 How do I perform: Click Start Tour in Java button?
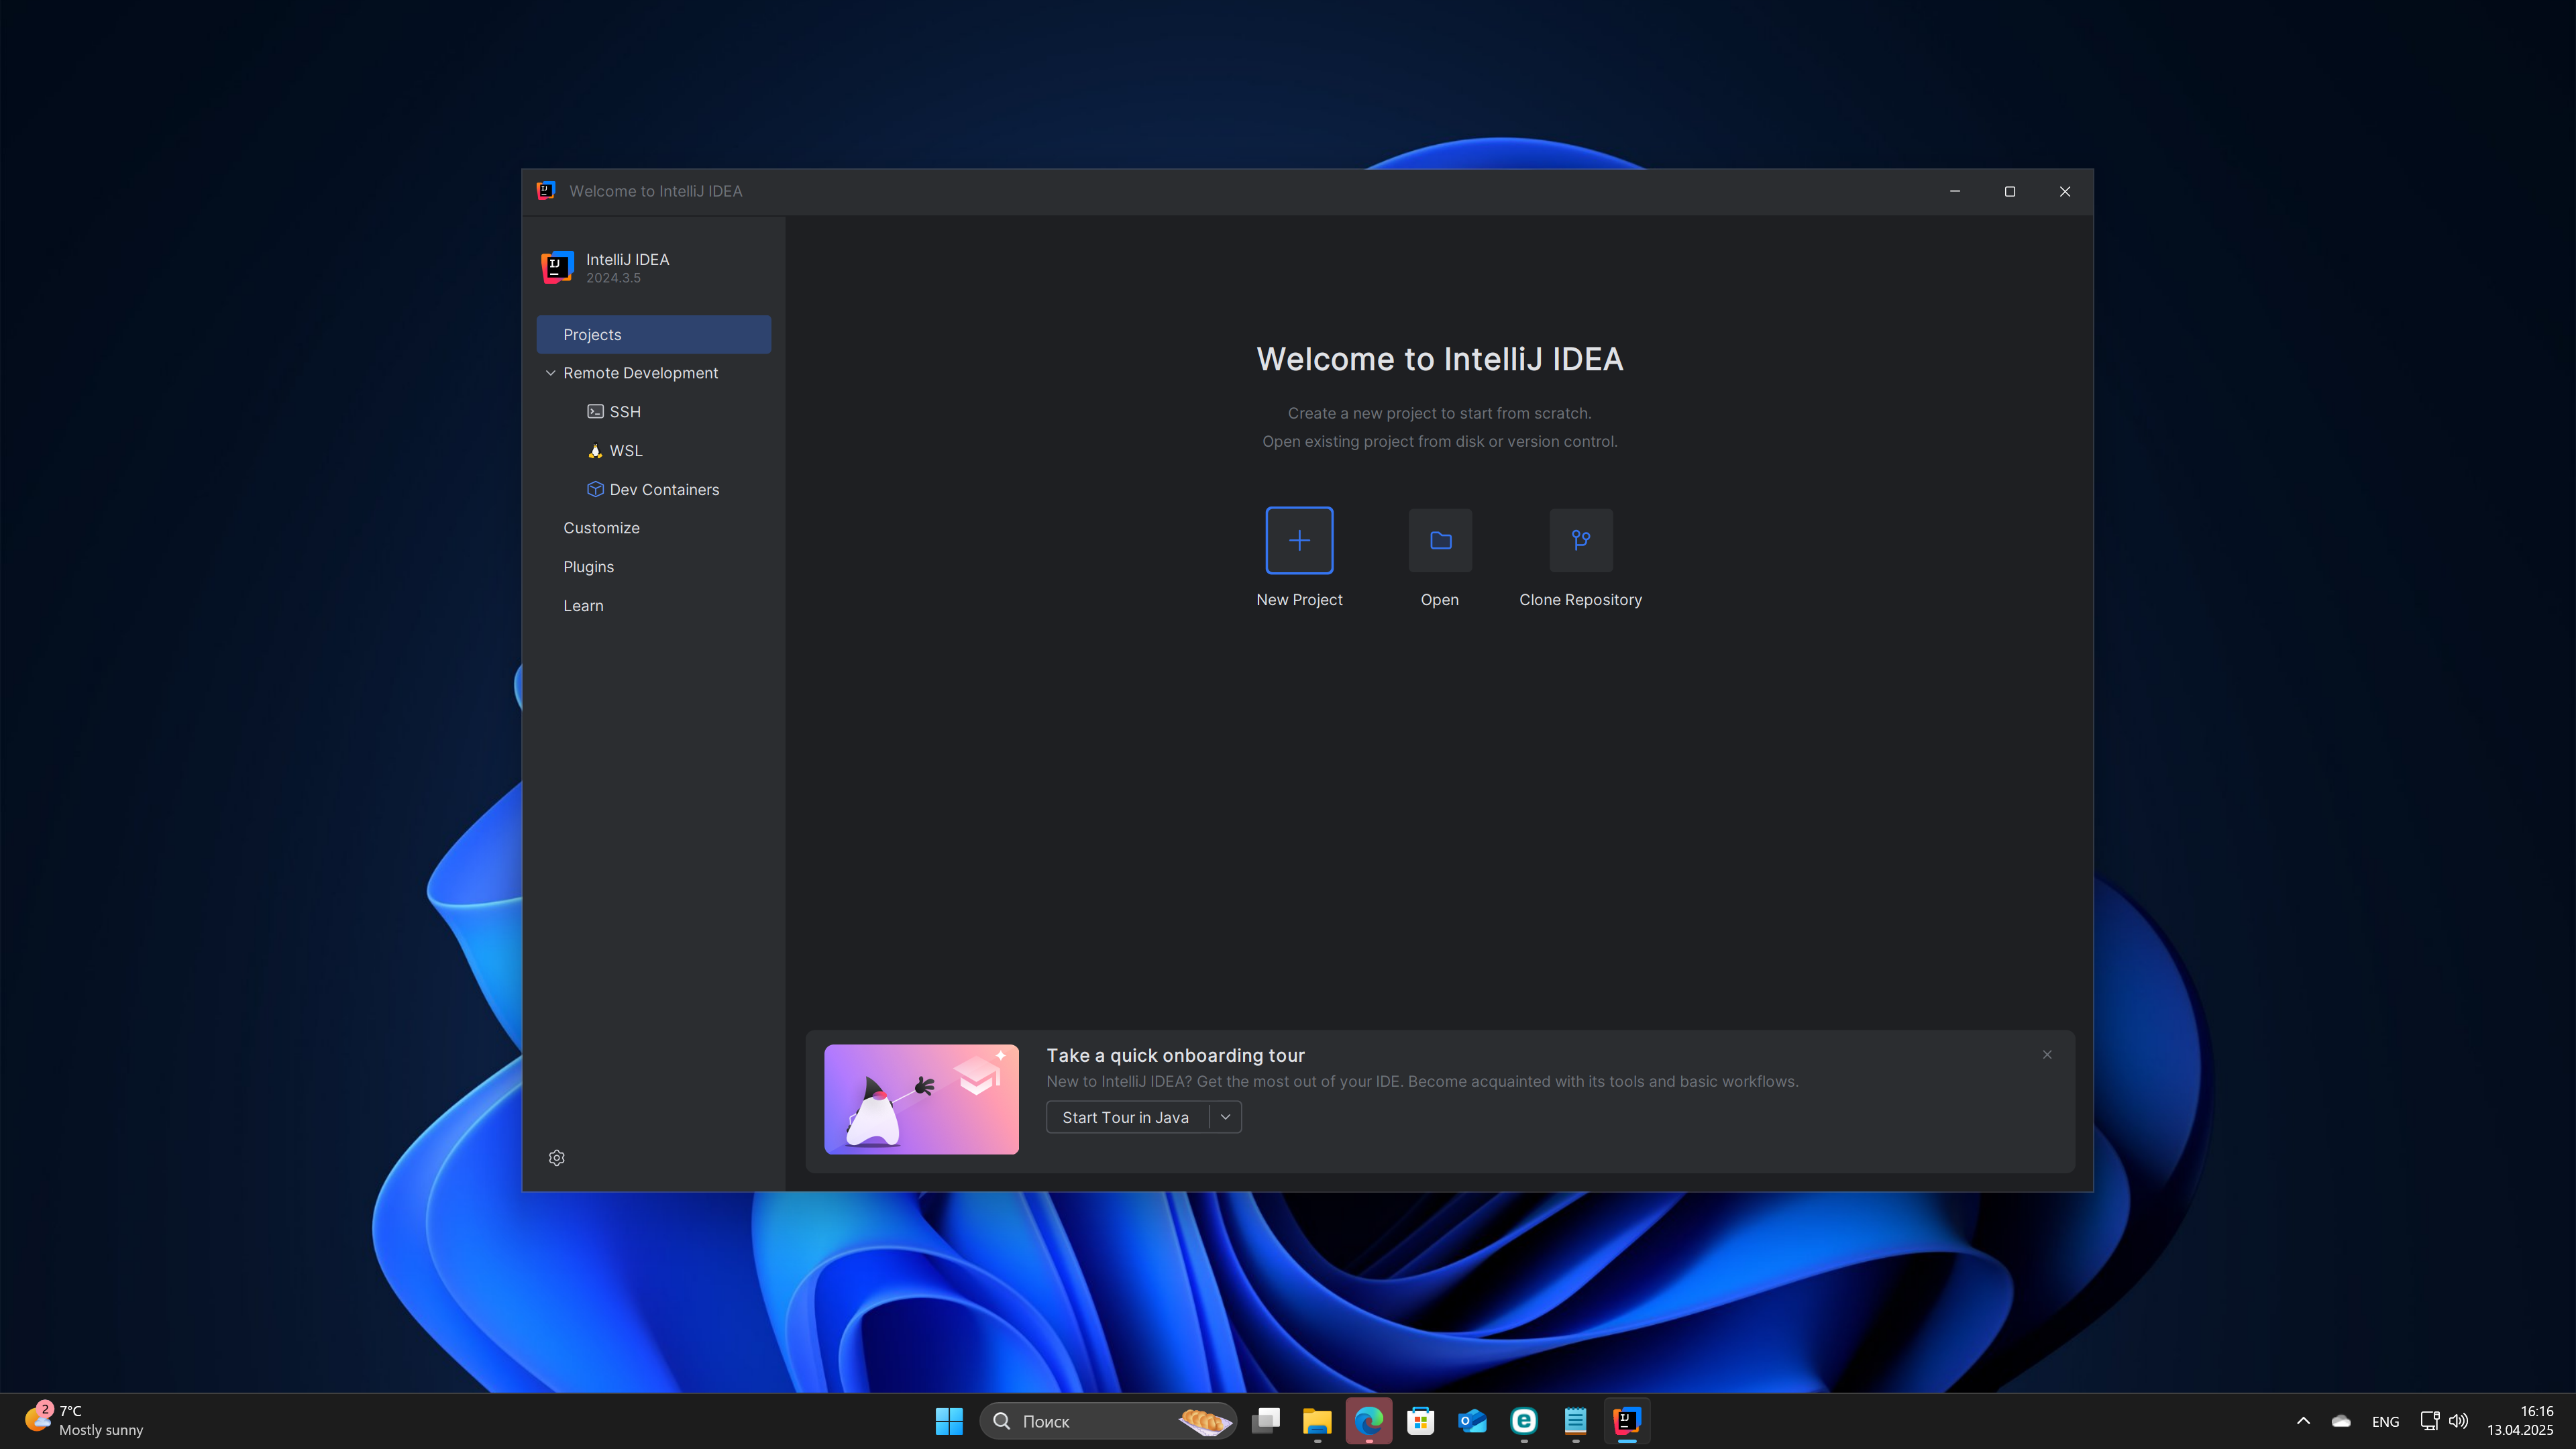point(1126,1117)
